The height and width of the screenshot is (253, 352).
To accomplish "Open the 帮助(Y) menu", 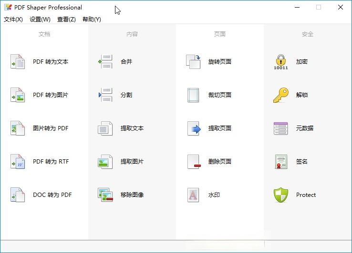I will tap(92, 19).
